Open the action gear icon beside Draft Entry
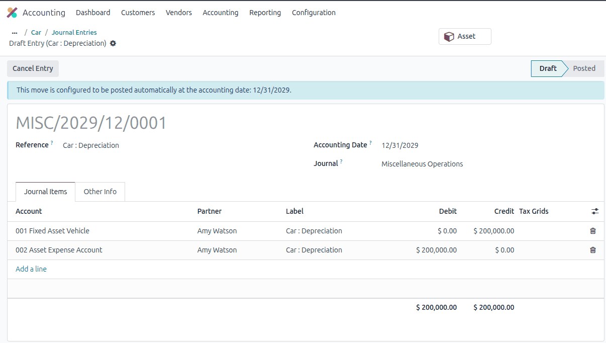The width and height of the screenshot is (606, 343). point(113,43)
